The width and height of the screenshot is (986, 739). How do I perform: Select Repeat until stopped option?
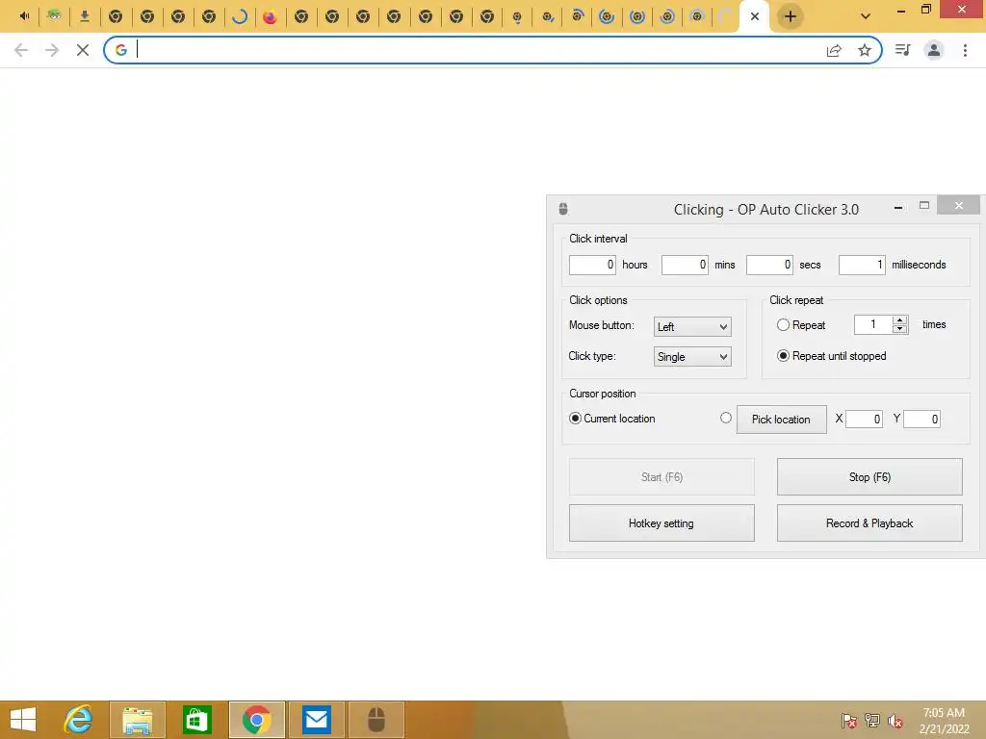click(x=783, y=356)
